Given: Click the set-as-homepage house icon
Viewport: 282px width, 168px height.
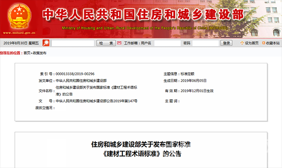Looking at the screenshot, I should [x=242, y=43].
